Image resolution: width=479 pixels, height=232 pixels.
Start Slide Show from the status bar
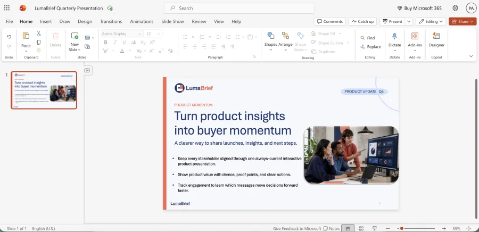coord(374,228)
